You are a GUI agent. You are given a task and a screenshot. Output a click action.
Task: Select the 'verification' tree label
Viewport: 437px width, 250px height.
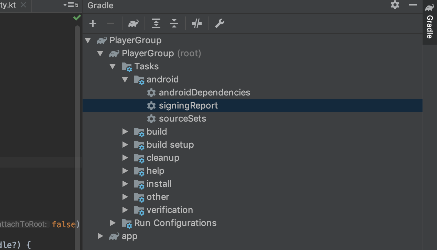click(x=170, y=210)
